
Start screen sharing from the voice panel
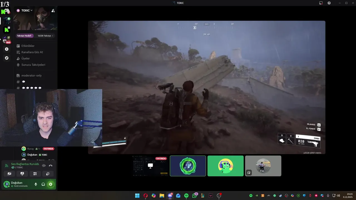[x=22, y=174]
